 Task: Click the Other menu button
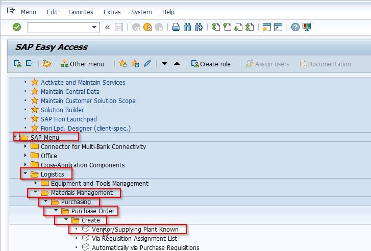click(x=82, y=64)
